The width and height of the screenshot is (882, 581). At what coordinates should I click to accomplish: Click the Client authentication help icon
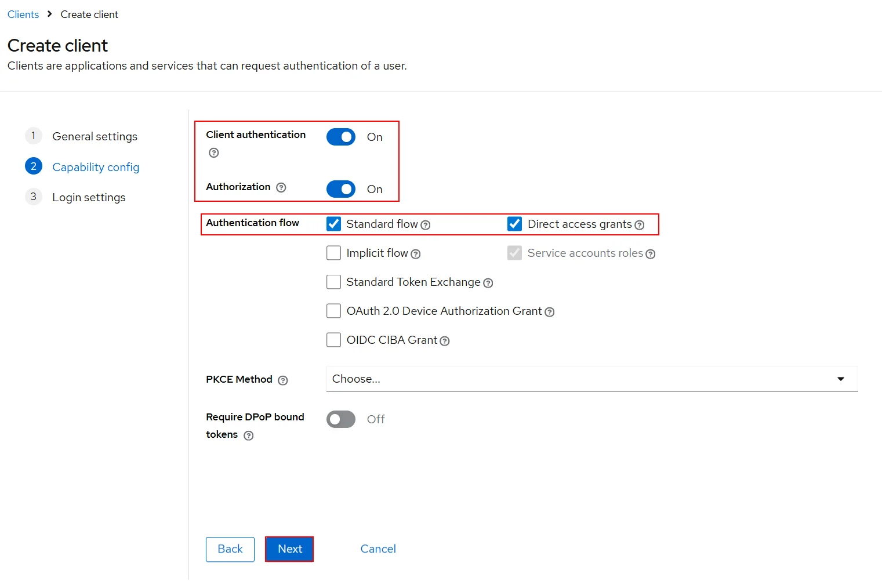[213, 152]
